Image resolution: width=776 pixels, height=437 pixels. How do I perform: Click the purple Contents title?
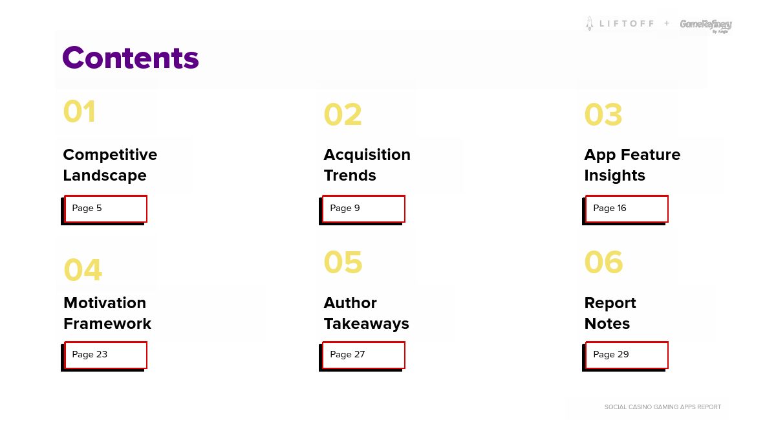[131, 58]
